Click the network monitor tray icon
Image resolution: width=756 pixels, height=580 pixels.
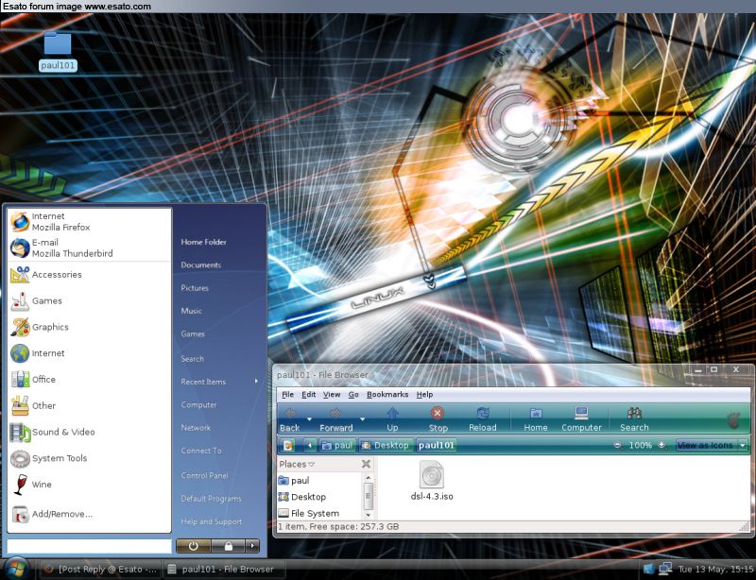665,569
